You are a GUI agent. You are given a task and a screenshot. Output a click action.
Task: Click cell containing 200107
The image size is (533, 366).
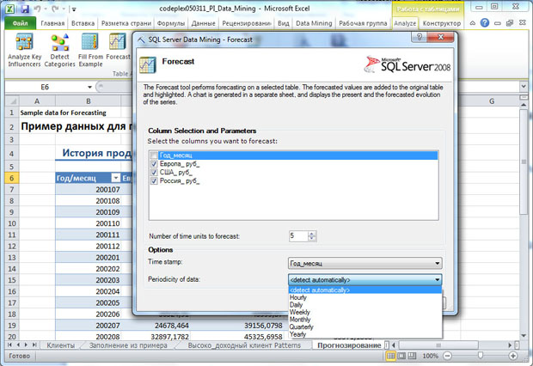point(88,189)
